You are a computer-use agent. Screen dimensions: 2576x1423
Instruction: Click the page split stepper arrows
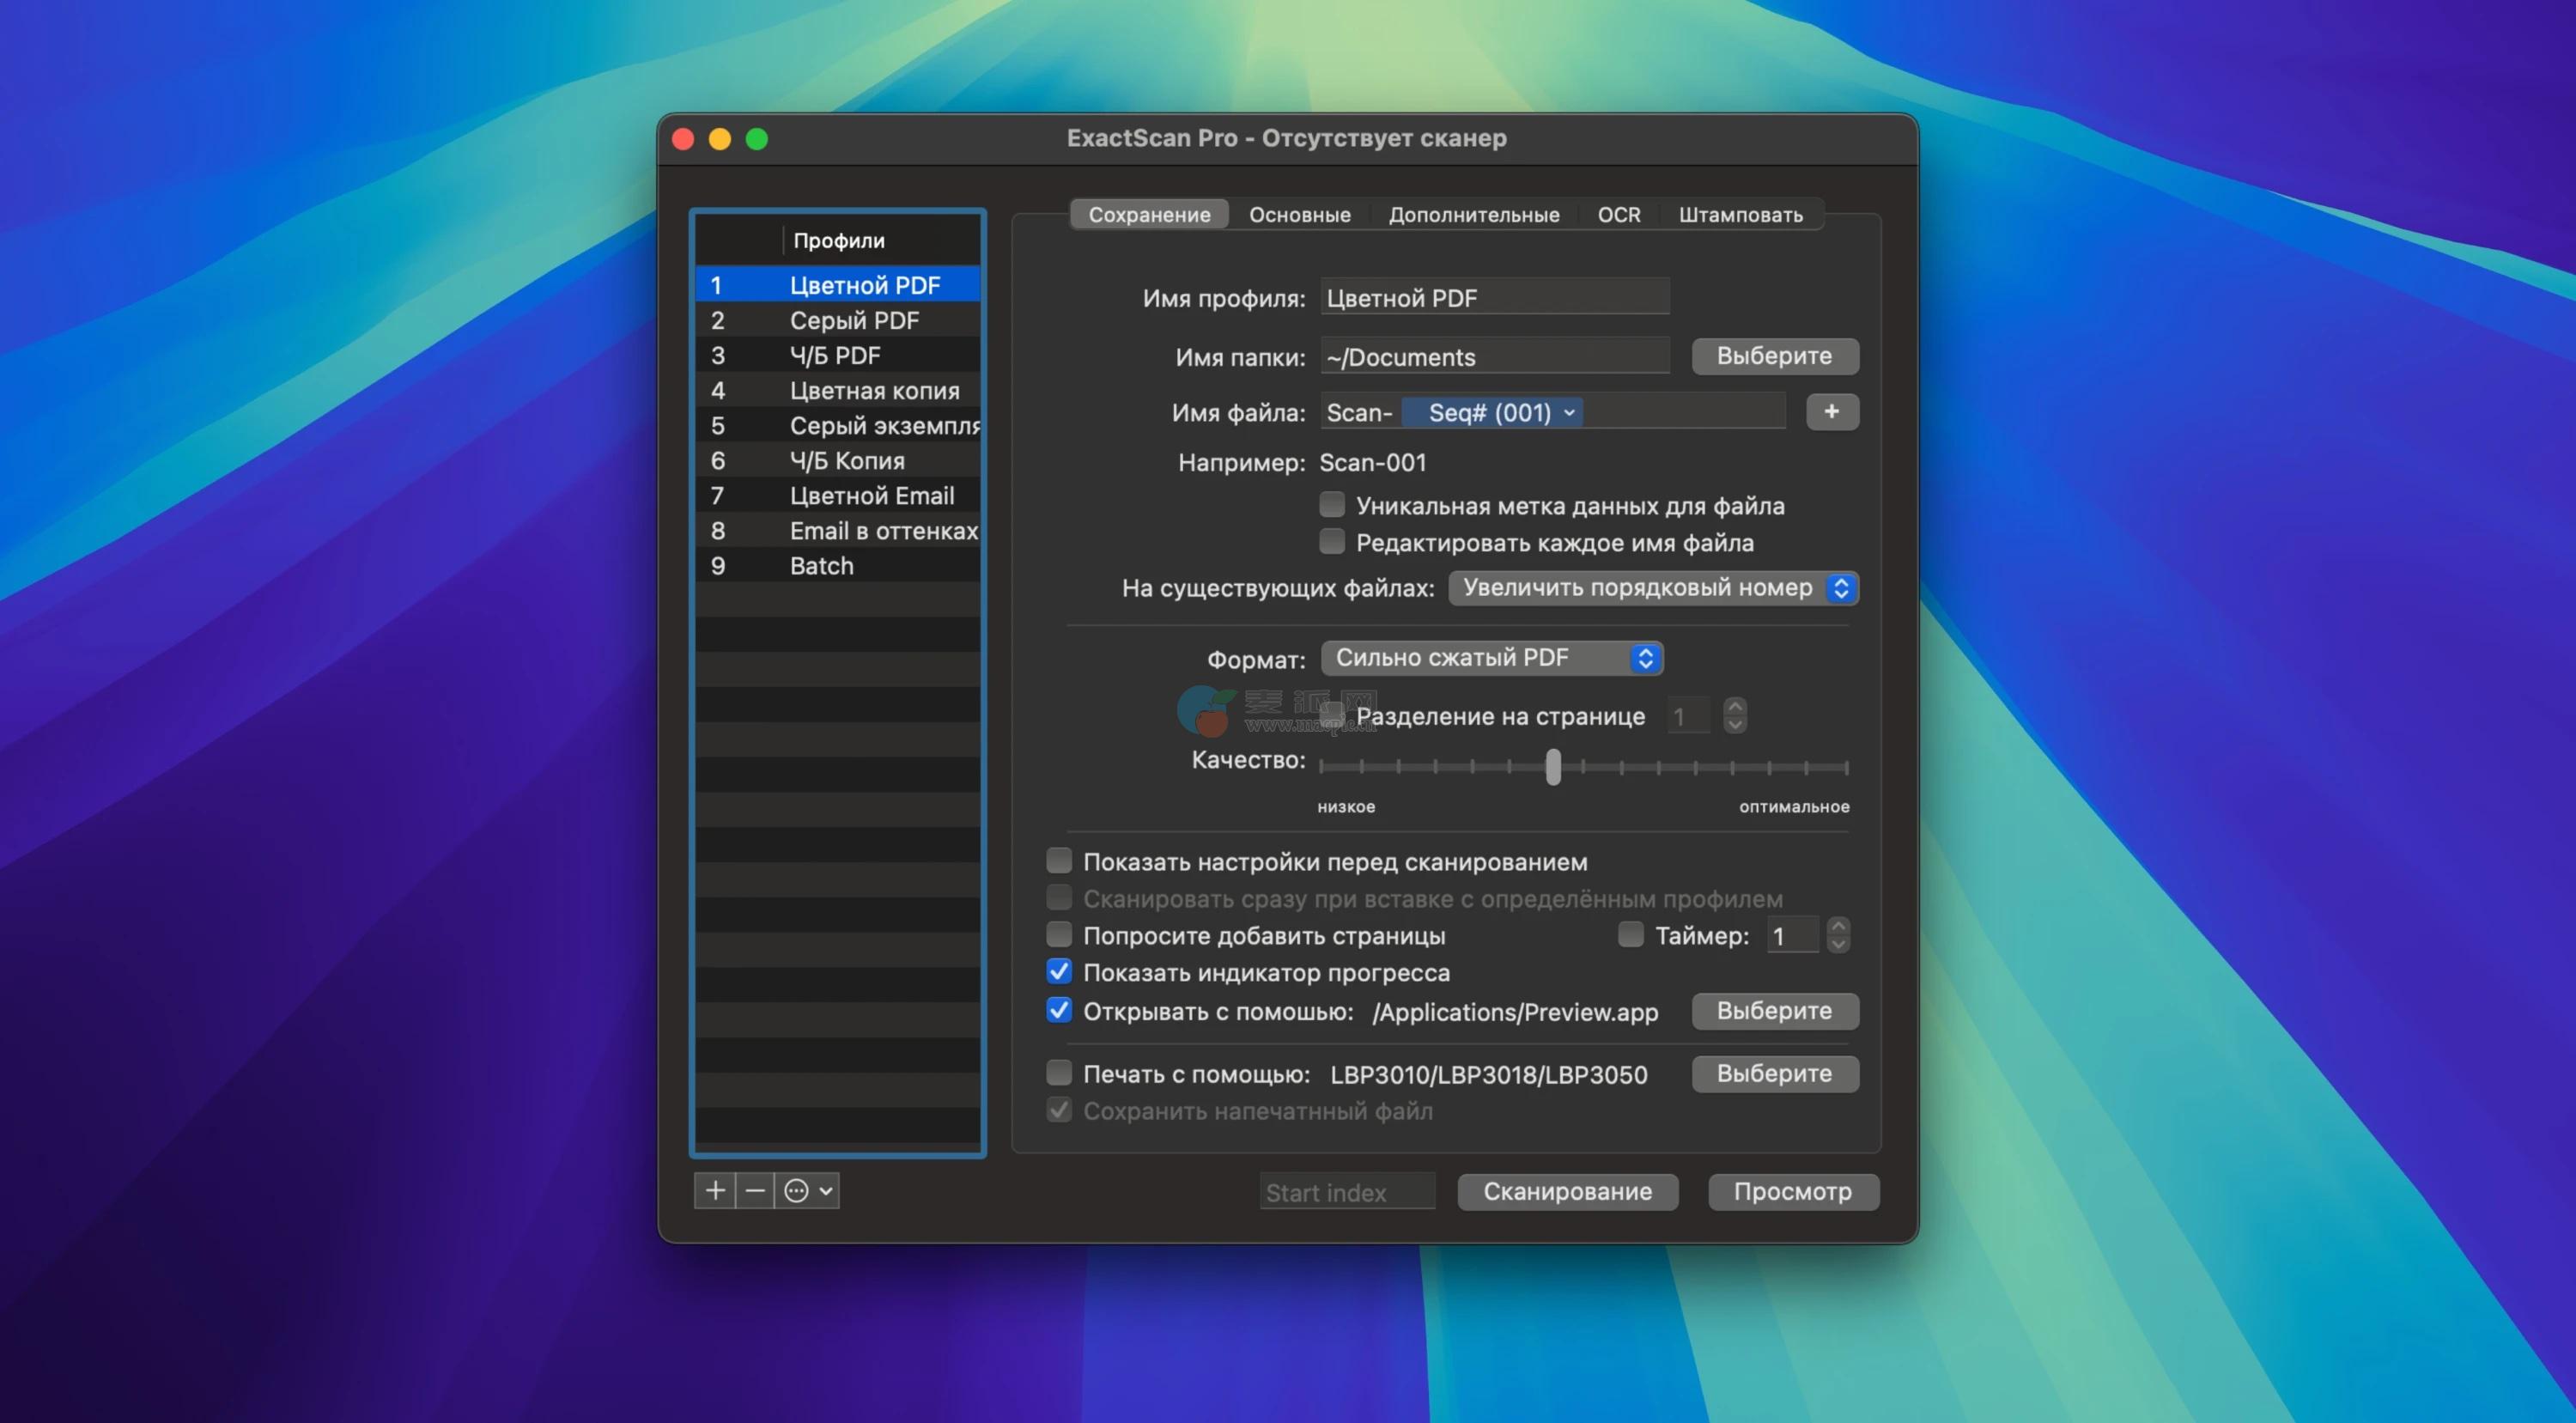(x=1735, y=715)
